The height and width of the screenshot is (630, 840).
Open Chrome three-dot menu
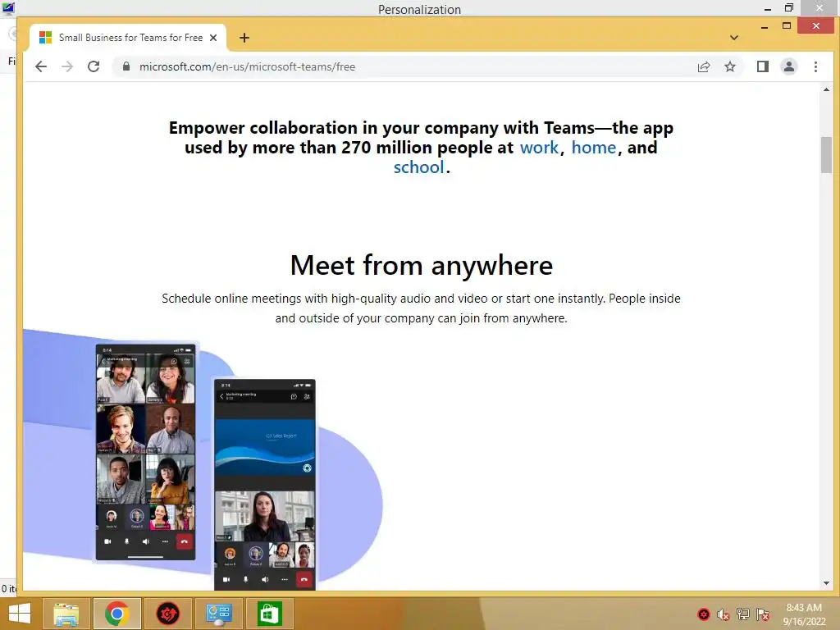point(815,66)
